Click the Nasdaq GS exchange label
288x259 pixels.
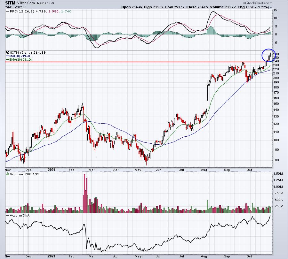pos(46,3)
